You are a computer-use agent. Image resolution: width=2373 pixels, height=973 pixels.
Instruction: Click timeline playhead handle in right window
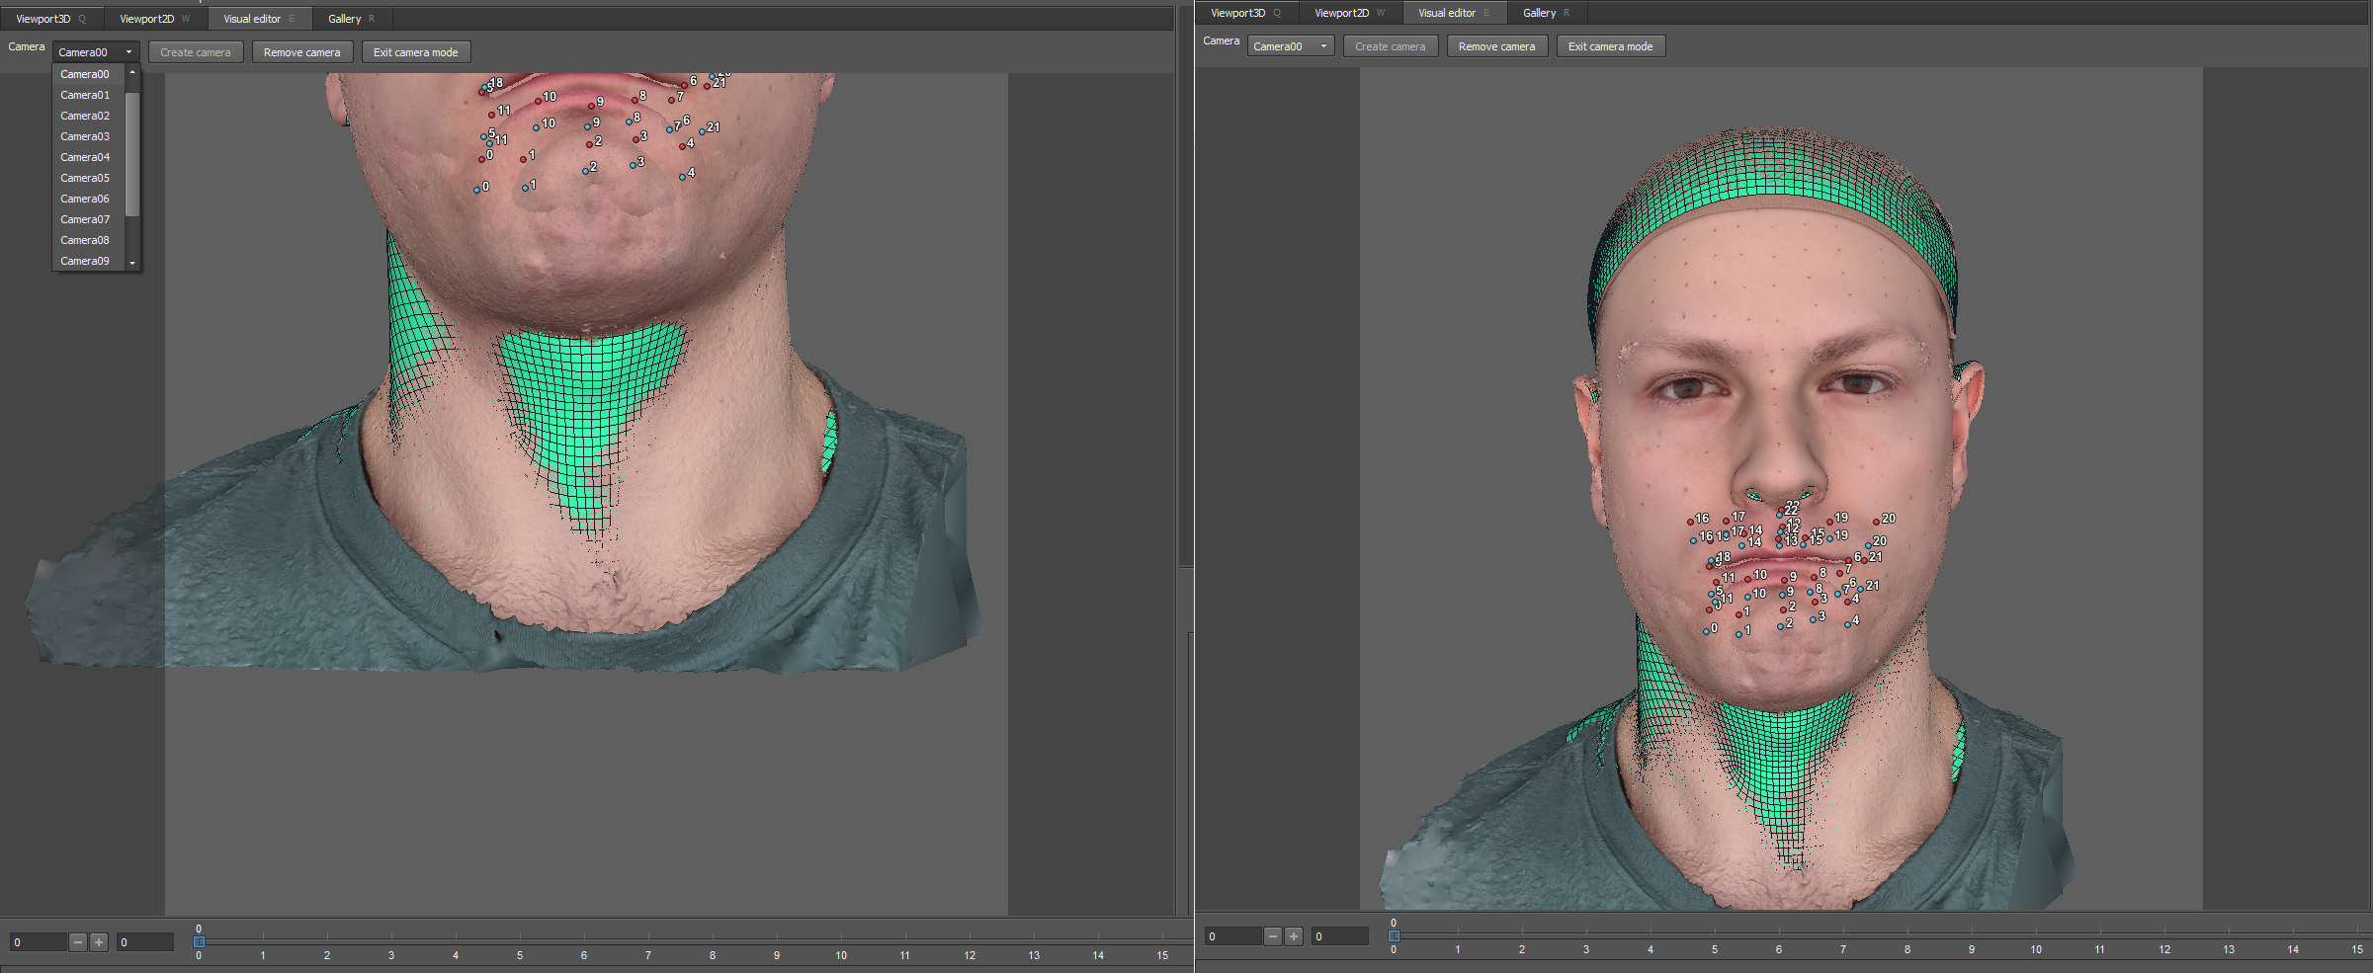[x=1394, y=935]
